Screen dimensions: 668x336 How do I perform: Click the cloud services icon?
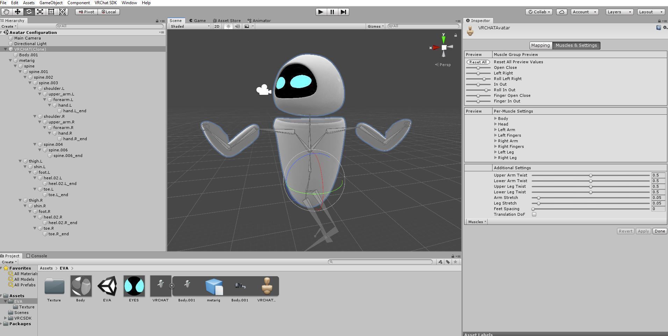pos(561,12)
